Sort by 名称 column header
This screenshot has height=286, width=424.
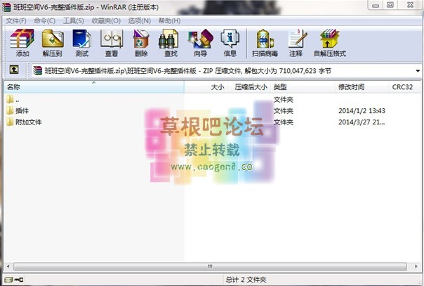94,87
